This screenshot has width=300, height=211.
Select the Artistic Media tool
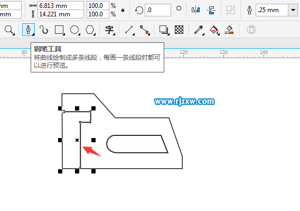click(44, 30)
